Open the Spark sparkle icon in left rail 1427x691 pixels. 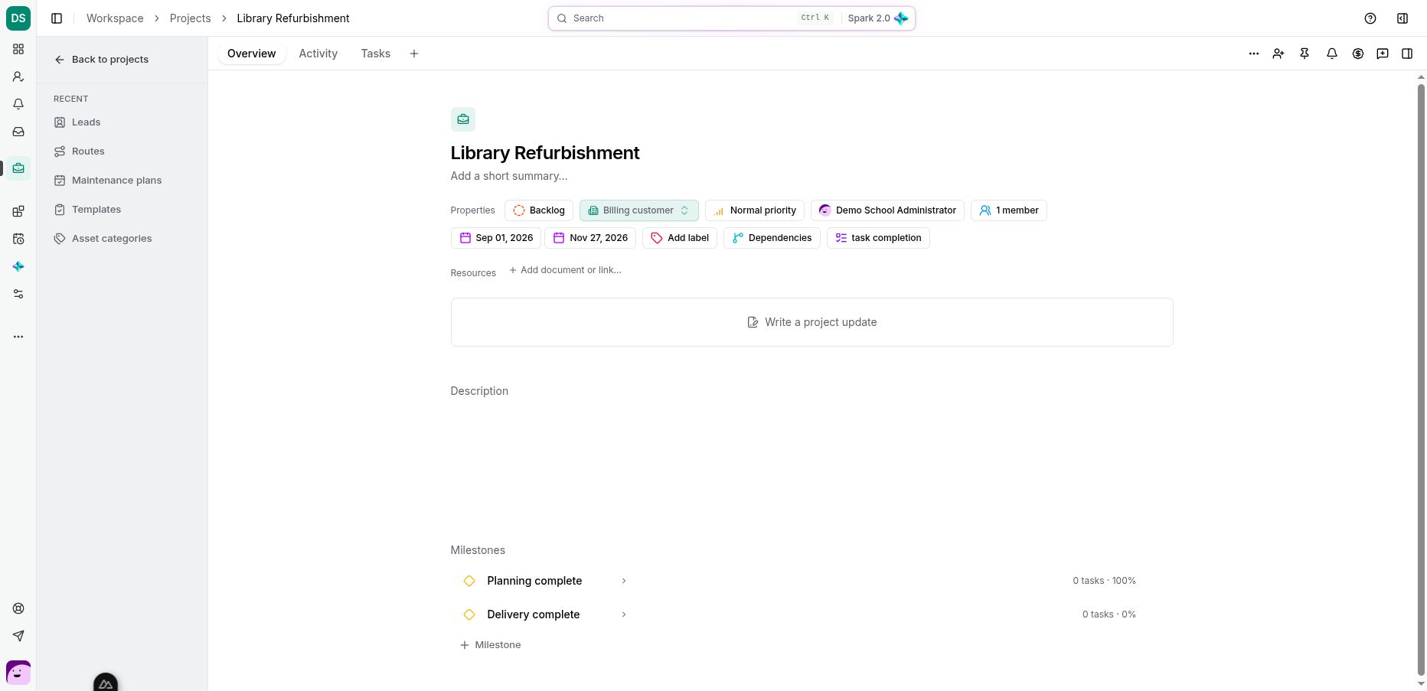pyautogui.click(x=18, y=266)
